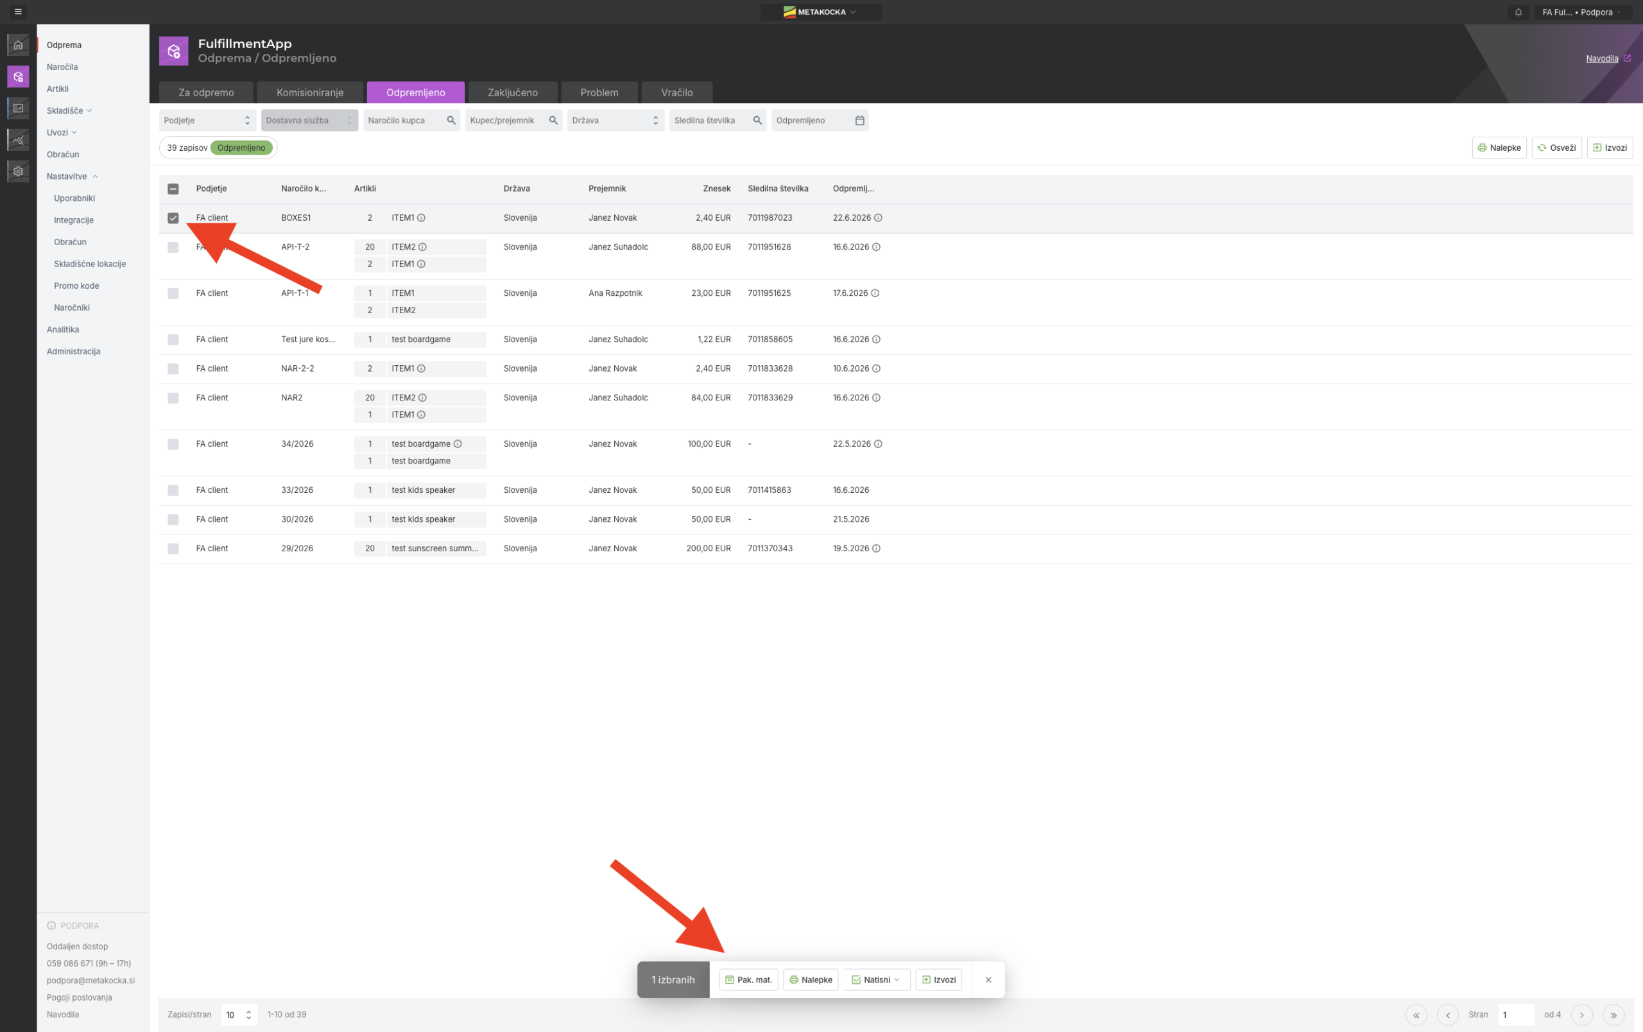Toggle the select-all header checkbox

tap(173, 189)
